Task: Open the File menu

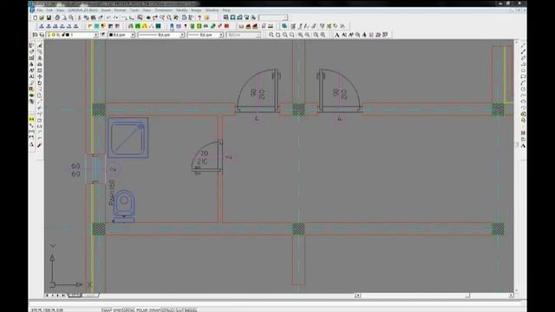Action: [x=40, y=10]
